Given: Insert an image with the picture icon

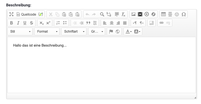Looking at the screenshot, I should click(133, 14).
